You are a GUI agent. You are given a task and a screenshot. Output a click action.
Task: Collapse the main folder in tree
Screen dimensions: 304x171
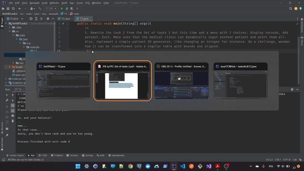coord(13,35)
